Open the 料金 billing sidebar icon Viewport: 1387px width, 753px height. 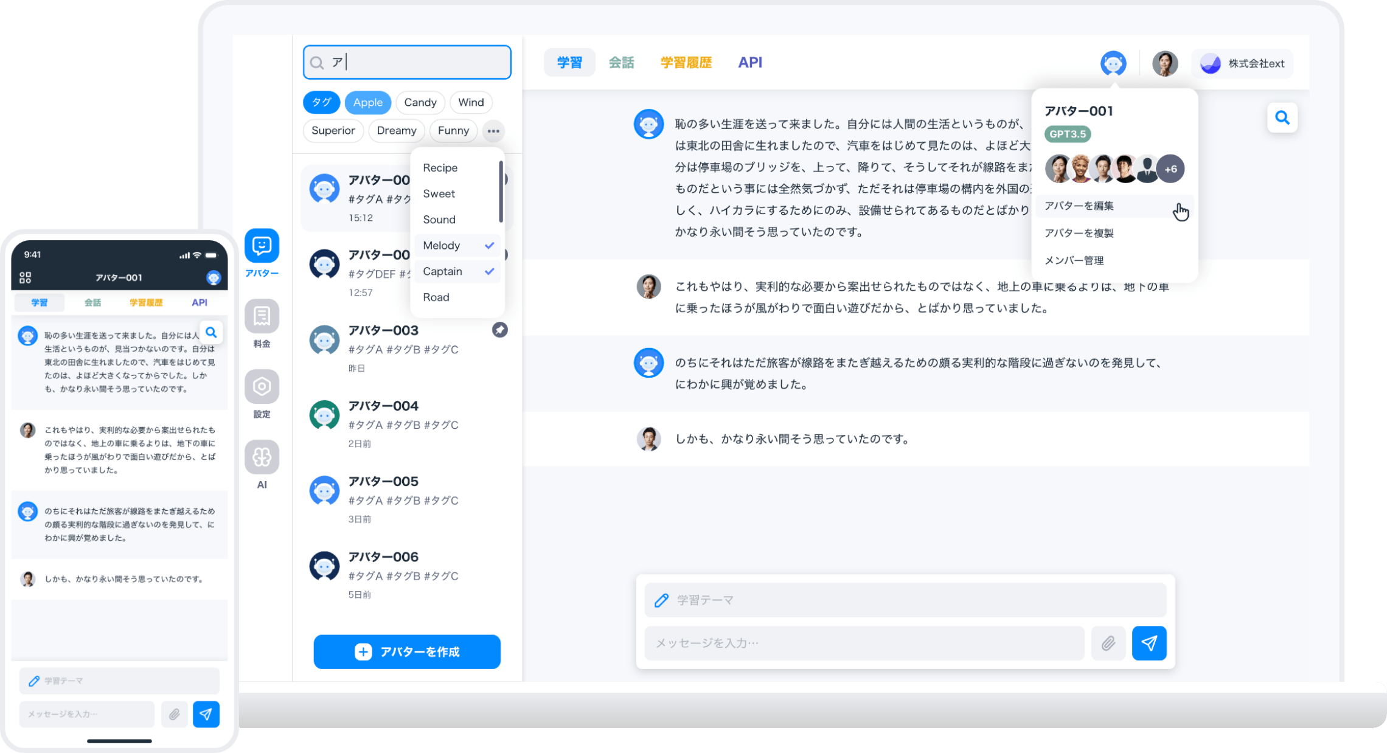(x=262, y=316)
